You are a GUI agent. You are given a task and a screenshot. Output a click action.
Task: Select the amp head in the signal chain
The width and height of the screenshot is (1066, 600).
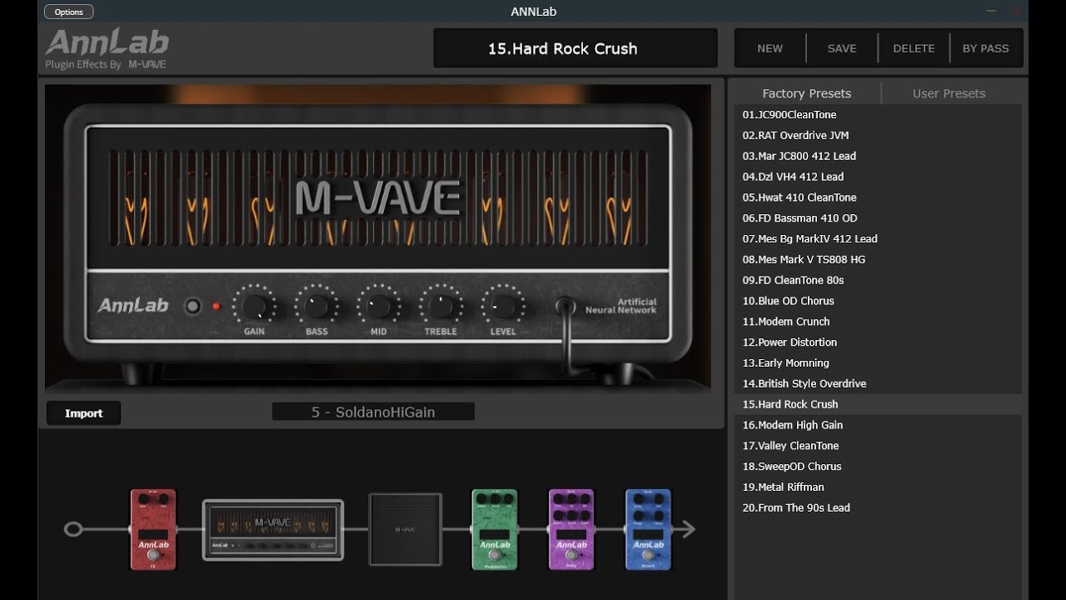point(273,529)
